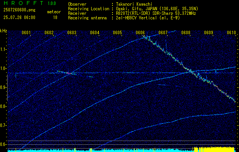Click the 1.1 frequency axis label
Viewport: 239px width, 152px height.
3,49
